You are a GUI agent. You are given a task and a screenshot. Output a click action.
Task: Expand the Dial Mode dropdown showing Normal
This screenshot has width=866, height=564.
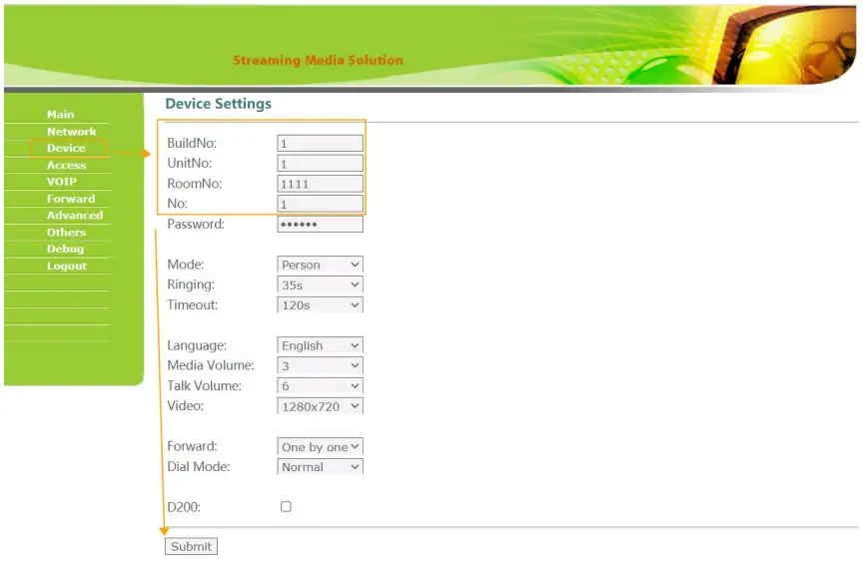point(320,467)
